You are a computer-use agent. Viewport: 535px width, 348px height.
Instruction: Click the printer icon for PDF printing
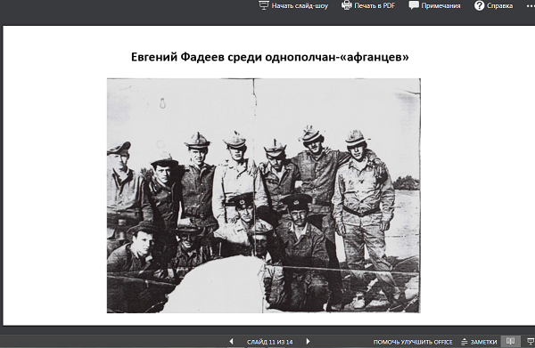click(346, 5)
